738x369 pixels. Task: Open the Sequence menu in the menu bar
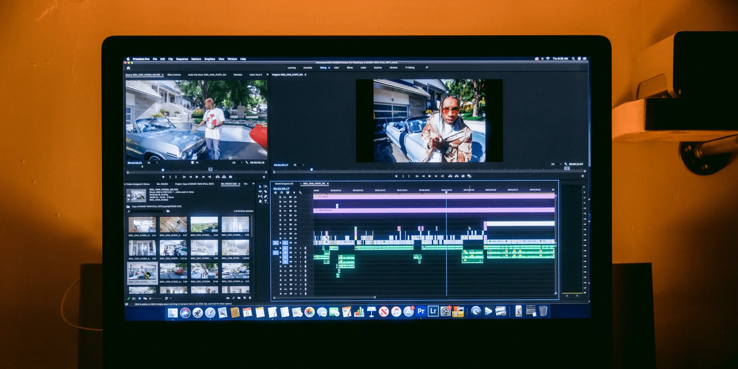[182, 59]
